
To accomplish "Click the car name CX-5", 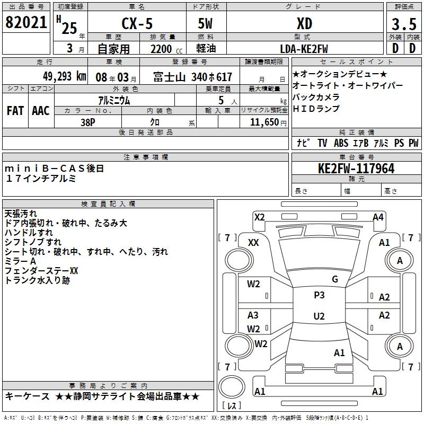I will 137,23.
